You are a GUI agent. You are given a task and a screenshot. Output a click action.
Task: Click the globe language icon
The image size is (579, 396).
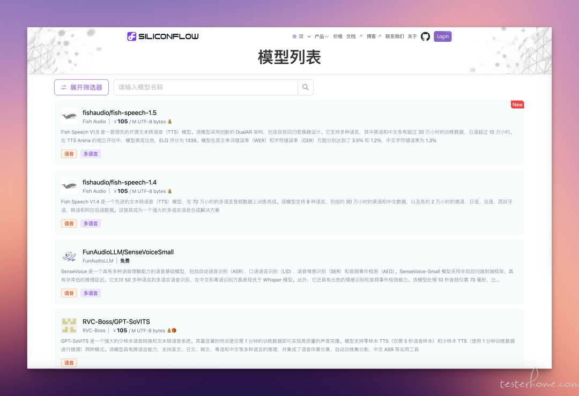[x=294, y=36]
